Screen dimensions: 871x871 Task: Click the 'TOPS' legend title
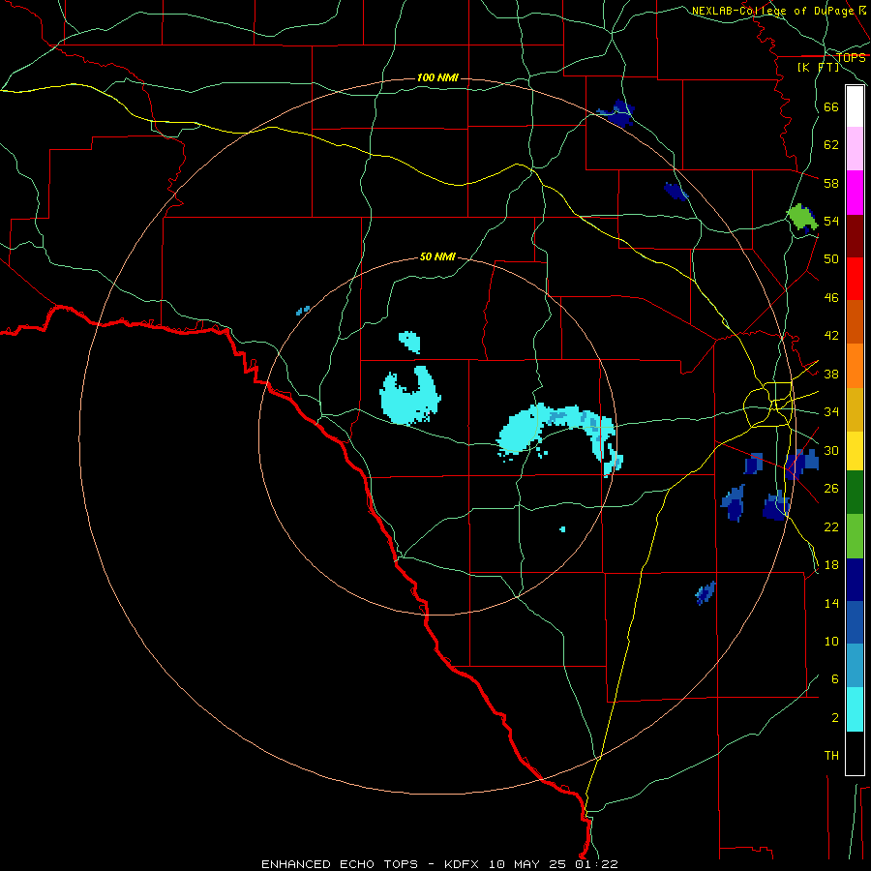[x=851, y=58]
